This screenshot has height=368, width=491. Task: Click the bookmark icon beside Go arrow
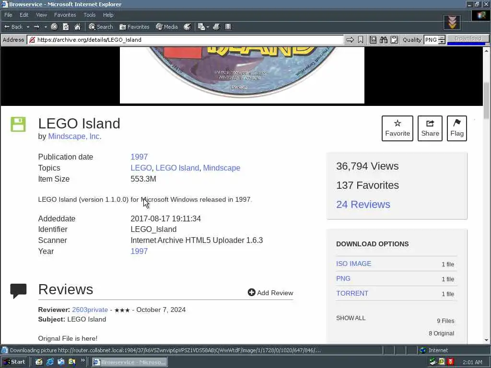[361, 40]
